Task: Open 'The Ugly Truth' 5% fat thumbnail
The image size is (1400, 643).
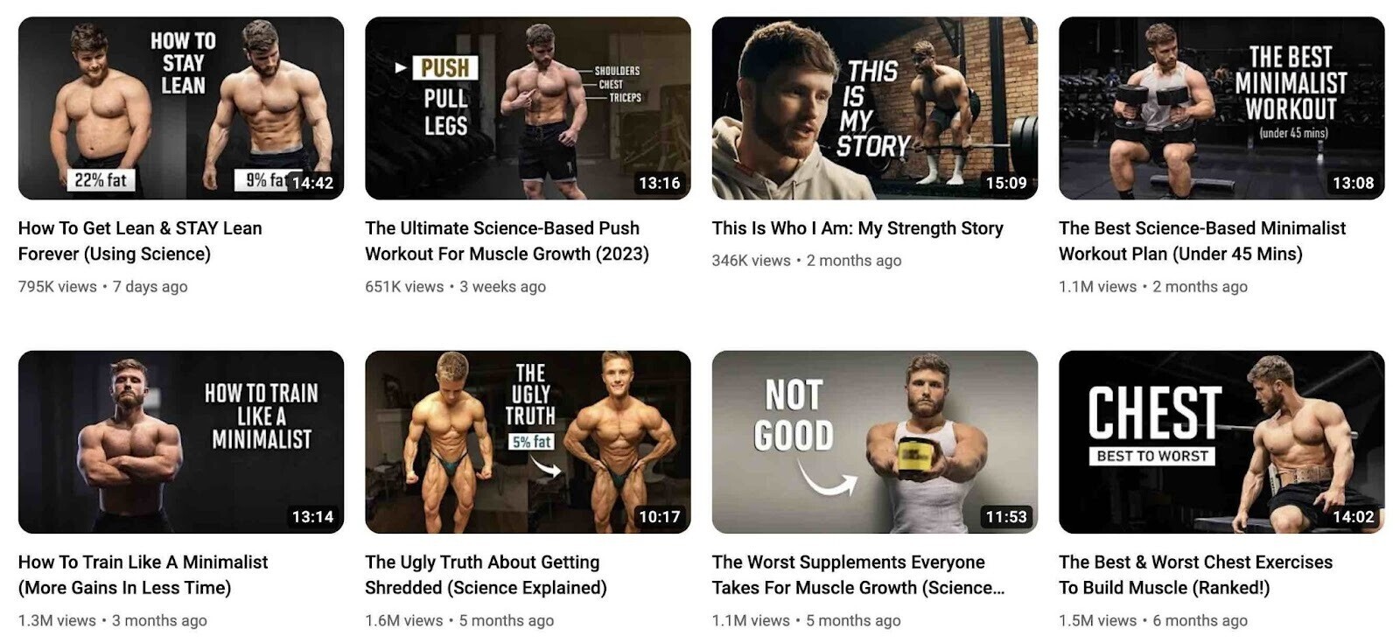Action: click(x=528, y=442)
